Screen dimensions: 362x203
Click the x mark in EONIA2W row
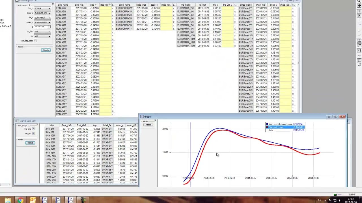tap(113, 8)
